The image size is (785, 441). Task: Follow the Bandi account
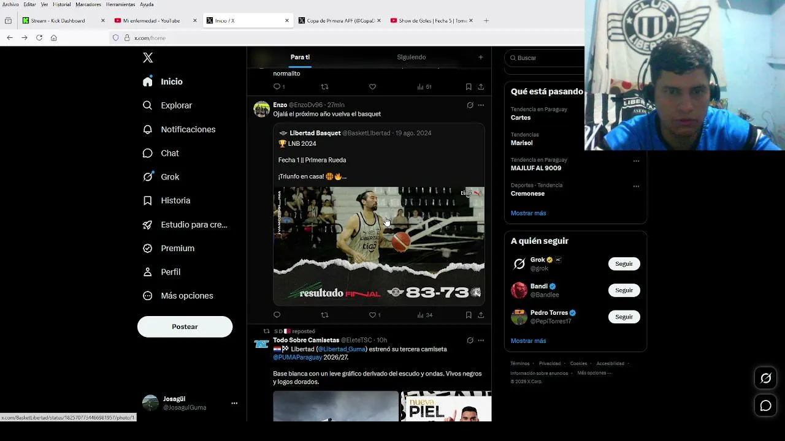coord(624,290)
